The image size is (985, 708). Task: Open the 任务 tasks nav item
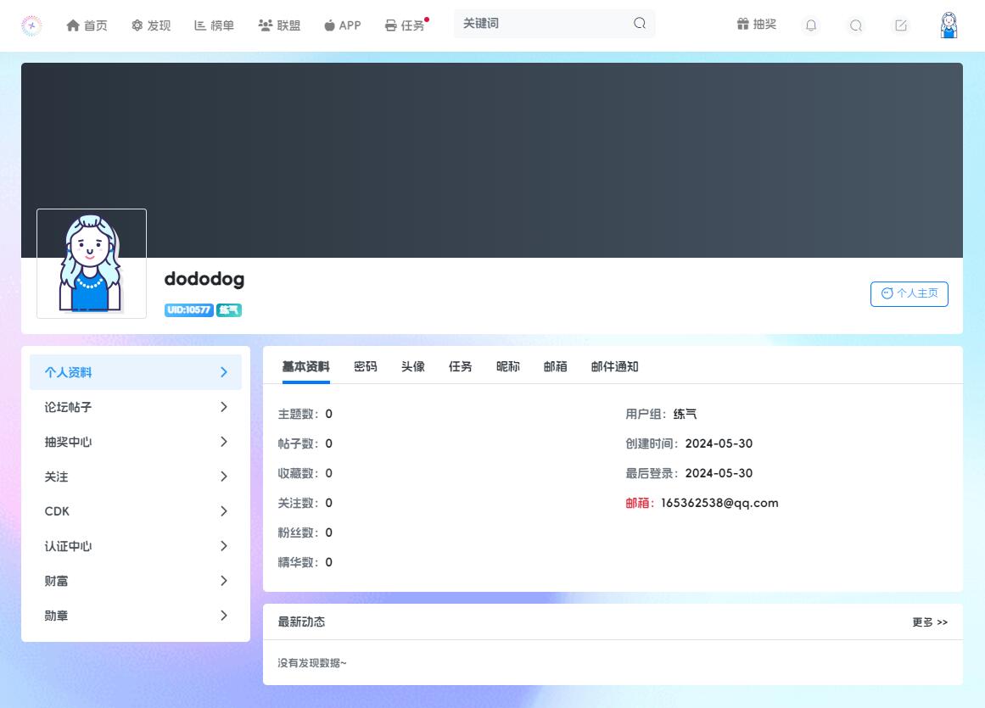pos(405,25)
